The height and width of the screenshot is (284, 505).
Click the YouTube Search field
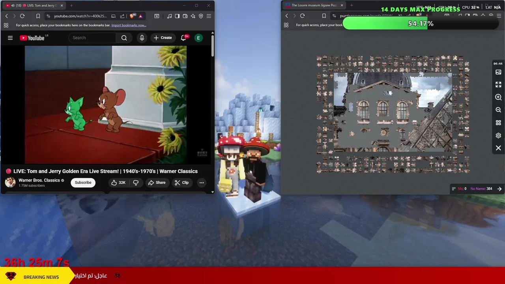93,38
